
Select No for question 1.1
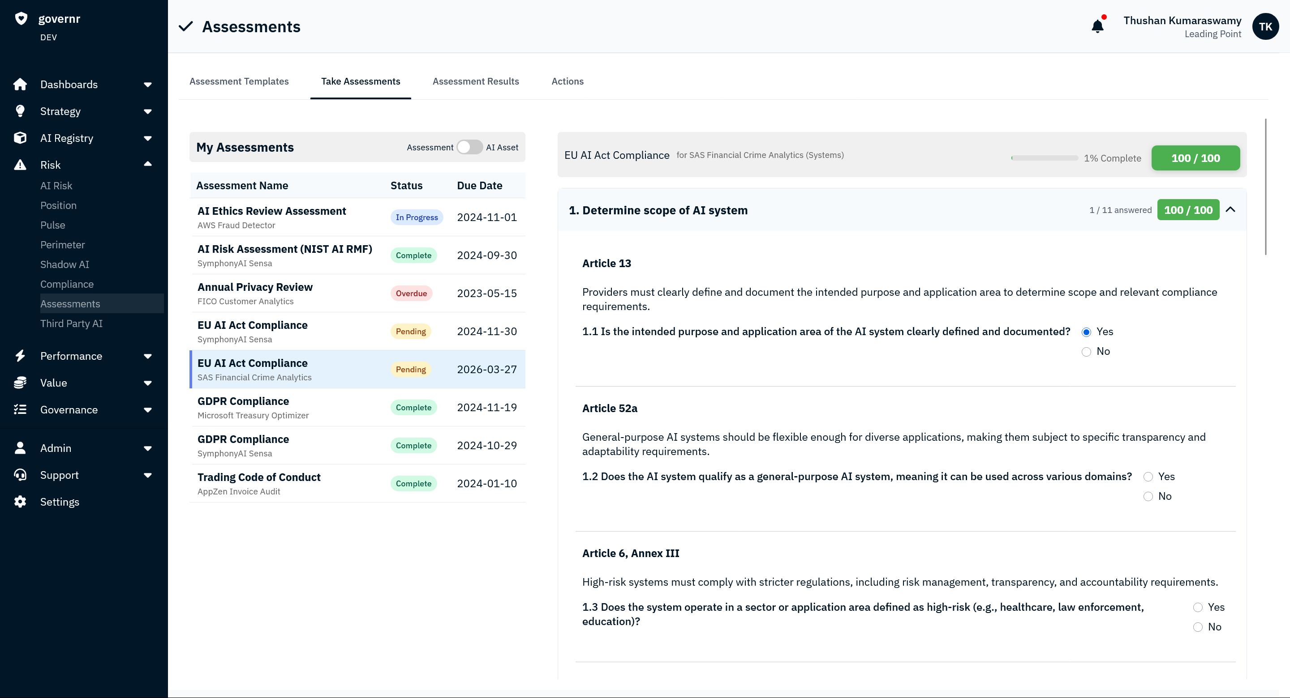(1086, 352)
